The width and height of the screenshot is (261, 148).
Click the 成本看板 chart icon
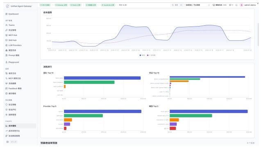(x=7, y=126)
